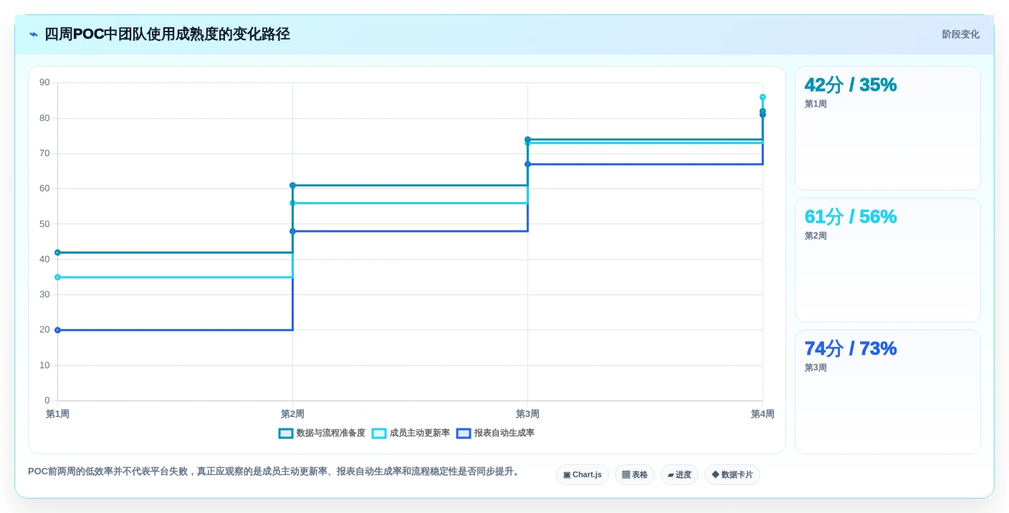Click the 阶段变化 label in header
The image size is (1009, 513).
pos(960,34)
